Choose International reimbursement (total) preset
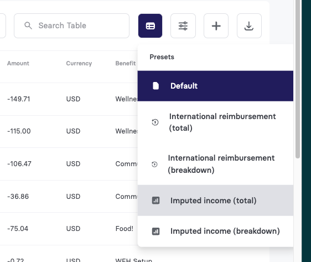311x262 pixels. pyautogui.click(x=215, y=122)
